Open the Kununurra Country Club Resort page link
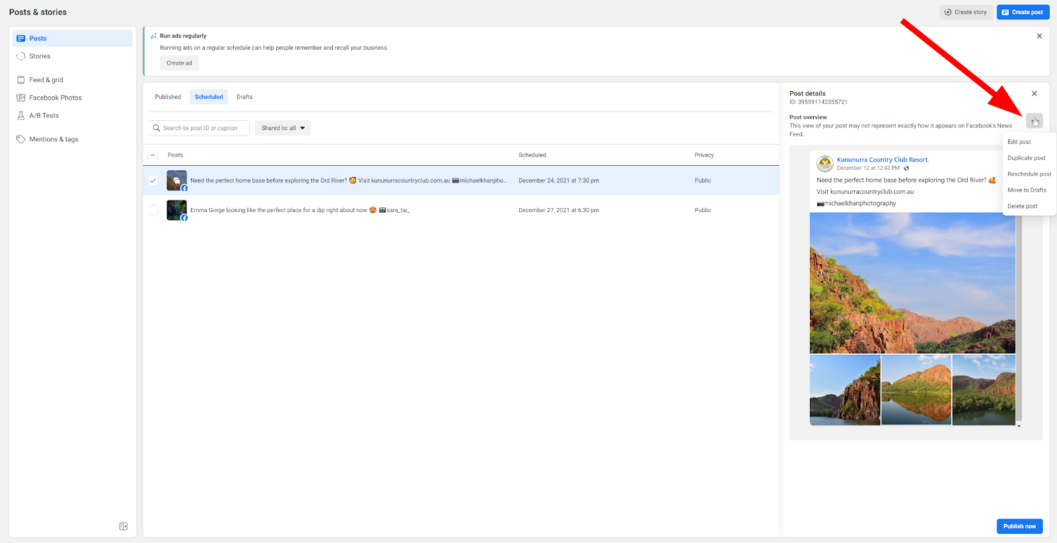This screenshot has width=1057, height=543. pos(883,160)
